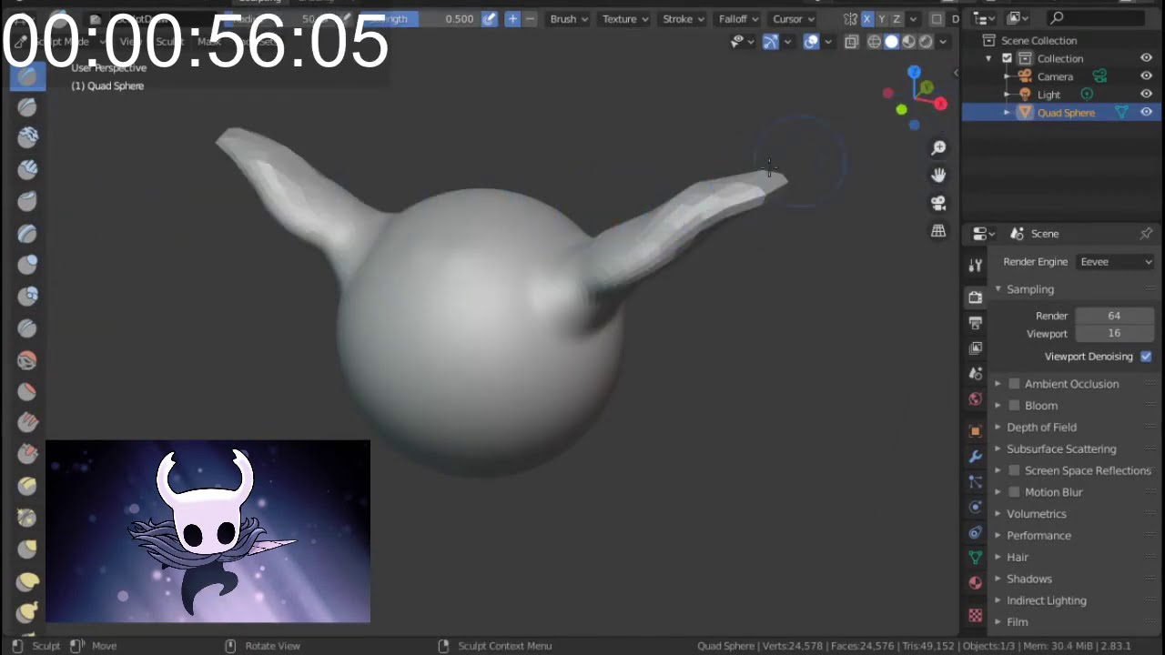Select the Clay Strips sculpt brush

coord(27,167)
